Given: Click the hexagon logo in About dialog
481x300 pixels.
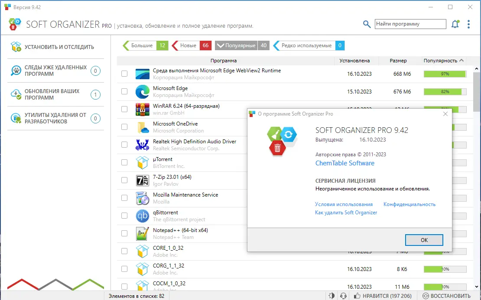Looking at the screenshot, I should click(281, 141).
